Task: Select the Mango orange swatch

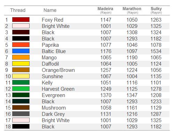Action: (21, 57)
